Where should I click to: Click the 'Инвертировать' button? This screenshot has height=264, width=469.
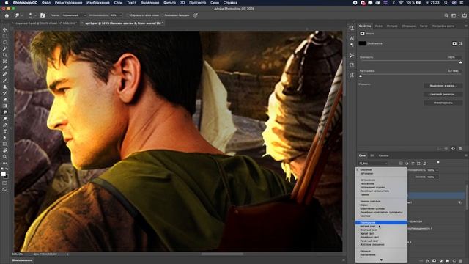(x=443, y=103)
